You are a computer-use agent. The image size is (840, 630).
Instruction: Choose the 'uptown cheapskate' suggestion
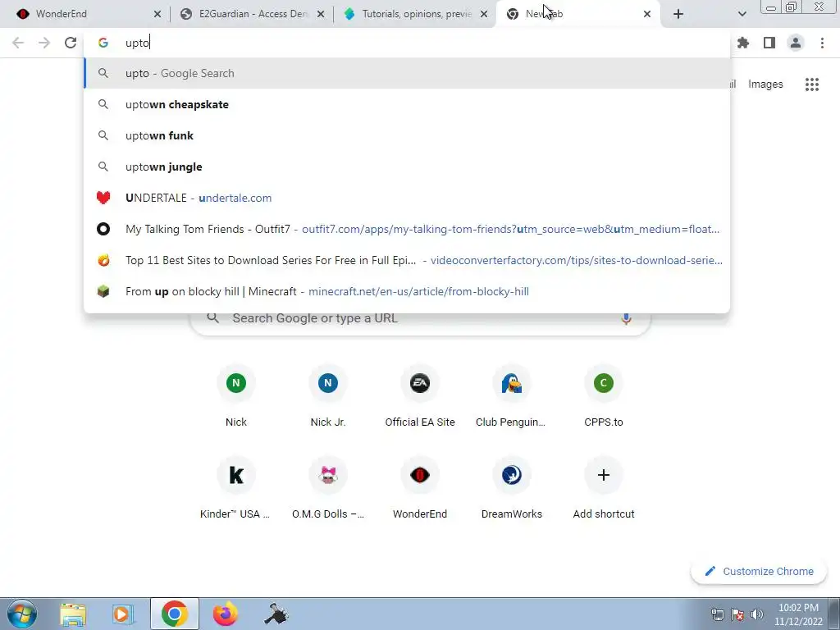407,104
